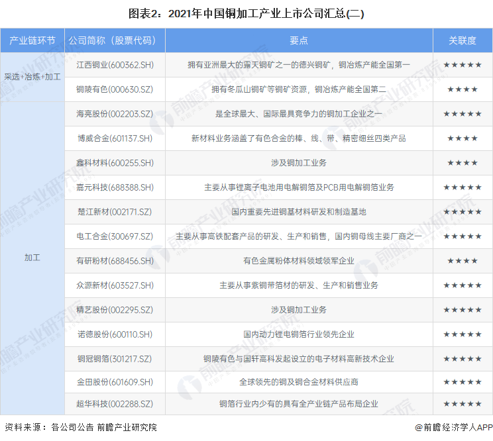Click the four-star rating for 有研粉材
This screenshot has height=441, width=493.
pos(463,261)
